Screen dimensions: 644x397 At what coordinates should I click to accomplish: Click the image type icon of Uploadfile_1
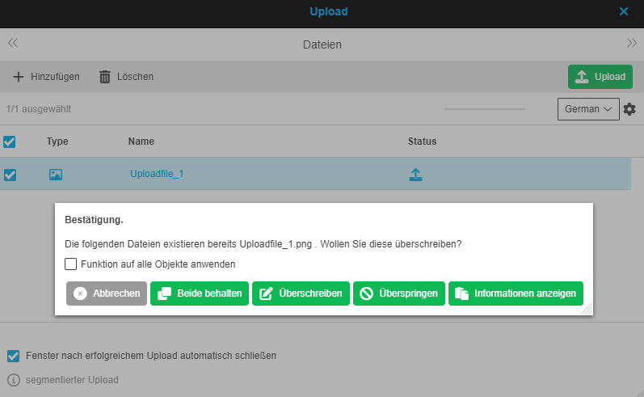pyautogui.click(x=56, y=175)
